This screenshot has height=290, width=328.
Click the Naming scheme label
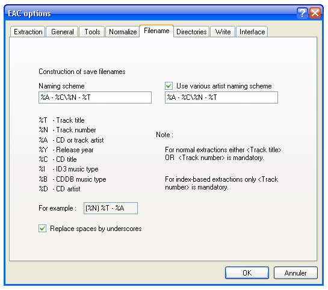(61, 86)
